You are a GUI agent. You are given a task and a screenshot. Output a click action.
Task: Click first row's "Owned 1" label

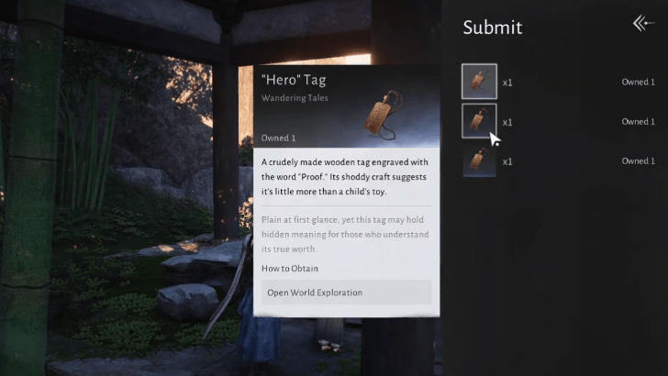[x=638, y=82]
